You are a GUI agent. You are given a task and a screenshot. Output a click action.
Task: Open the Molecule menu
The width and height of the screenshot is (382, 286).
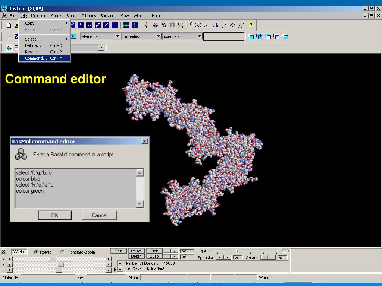coord(39,16)
